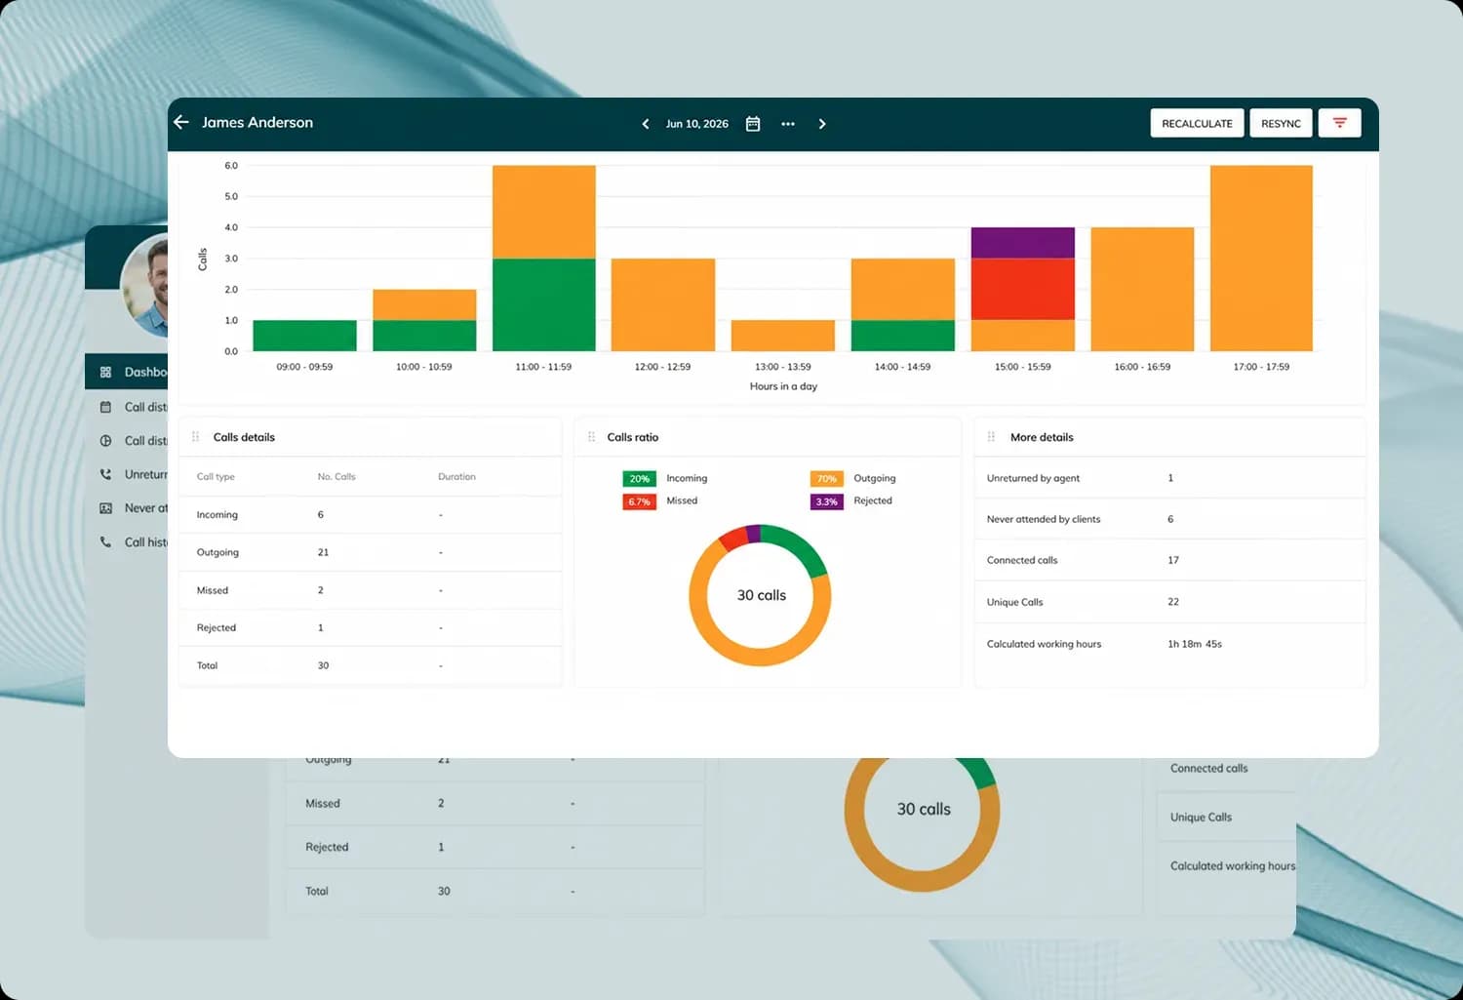This screenshot has height=1000, width=1463.
Task: Click the calendar icon beside Call dist sidebar item
Action: tap(105, 407)
